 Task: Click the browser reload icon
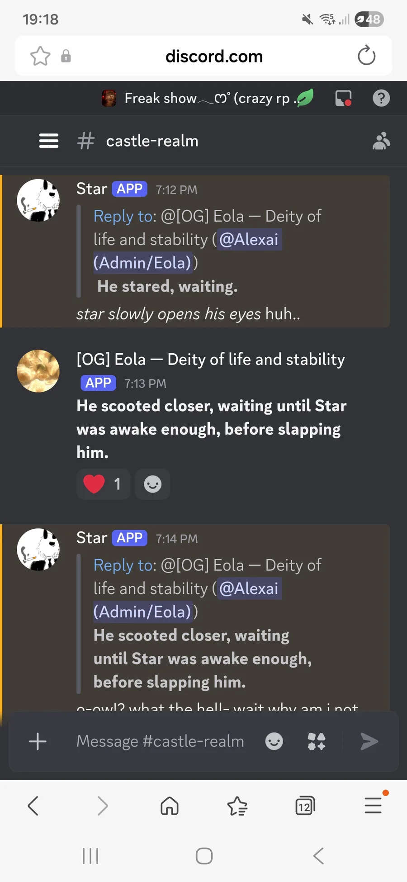pos(366,56)
